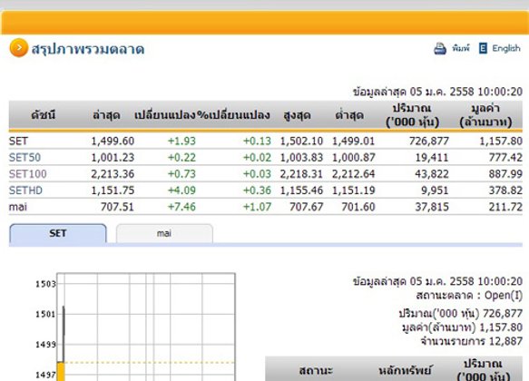Click SET100 last value 2,213.36
529x381 pixels.
click(x=113, y=174)
